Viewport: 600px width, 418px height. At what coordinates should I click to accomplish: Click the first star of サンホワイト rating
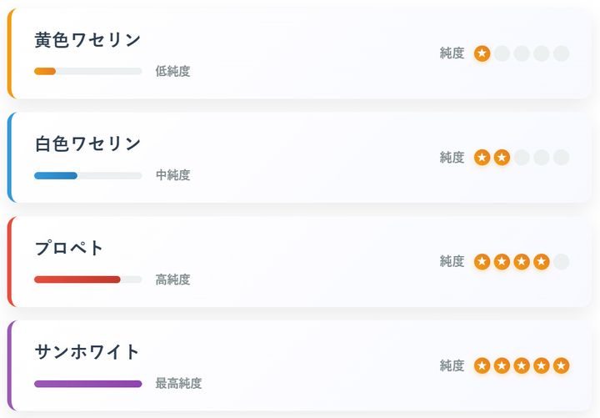point(482,365)
